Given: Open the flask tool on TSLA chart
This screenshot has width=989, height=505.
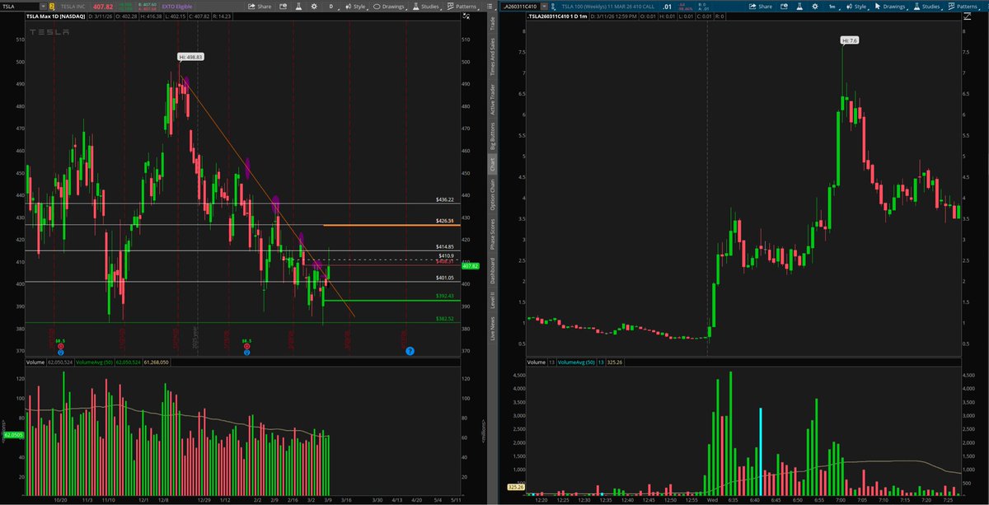Looking at the screenshot, I should [x=298, y=7].
